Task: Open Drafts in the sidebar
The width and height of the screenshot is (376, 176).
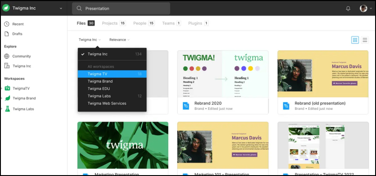Action: click(17, 34)
